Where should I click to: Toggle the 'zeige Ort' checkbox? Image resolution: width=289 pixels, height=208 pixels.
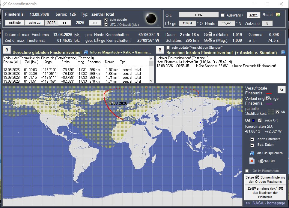[260, 121]
